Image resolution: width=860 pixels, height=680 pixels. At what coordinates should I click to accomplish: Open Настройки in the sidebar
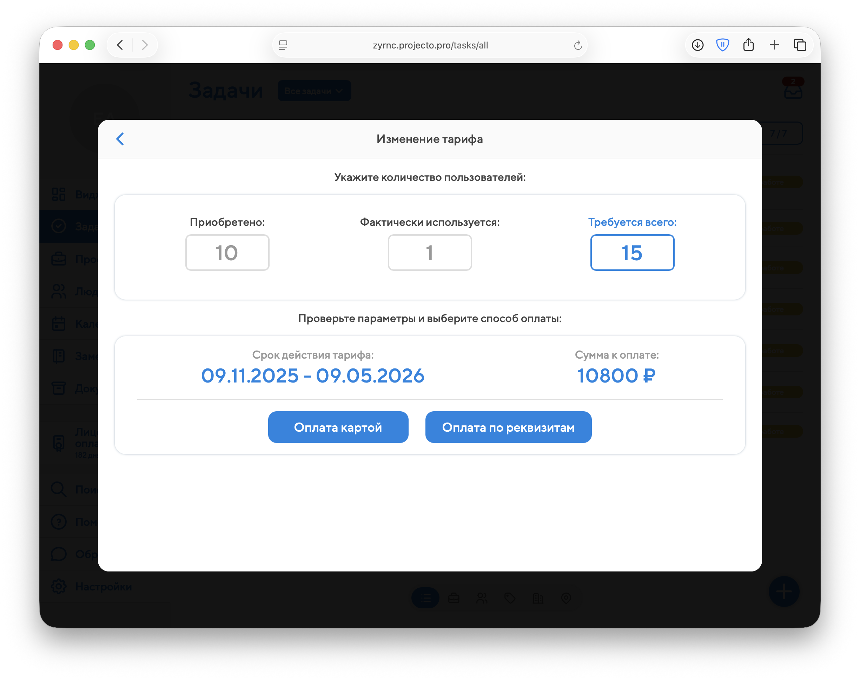(x=103, y=587)
